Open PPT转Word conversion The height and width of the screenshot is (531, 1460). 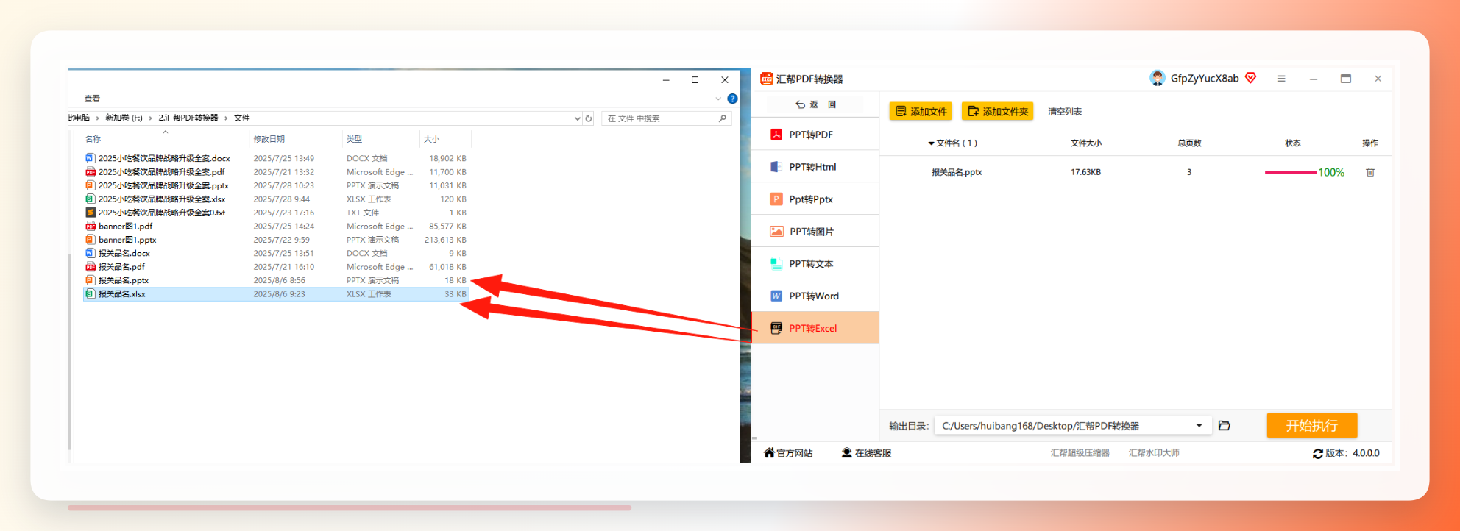tap(815, 296)
